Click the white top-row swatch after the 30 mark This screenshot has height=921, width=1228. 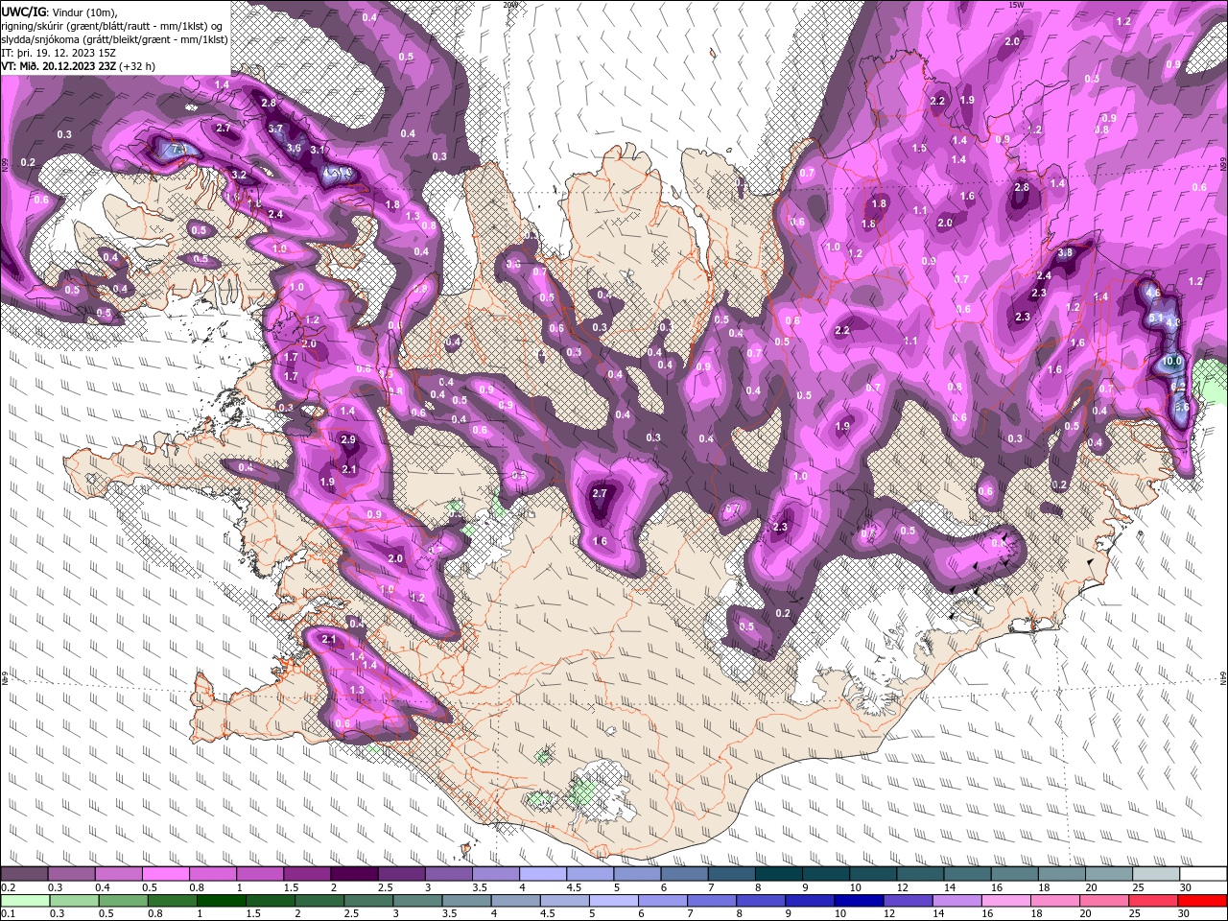tap(1202, 874)
